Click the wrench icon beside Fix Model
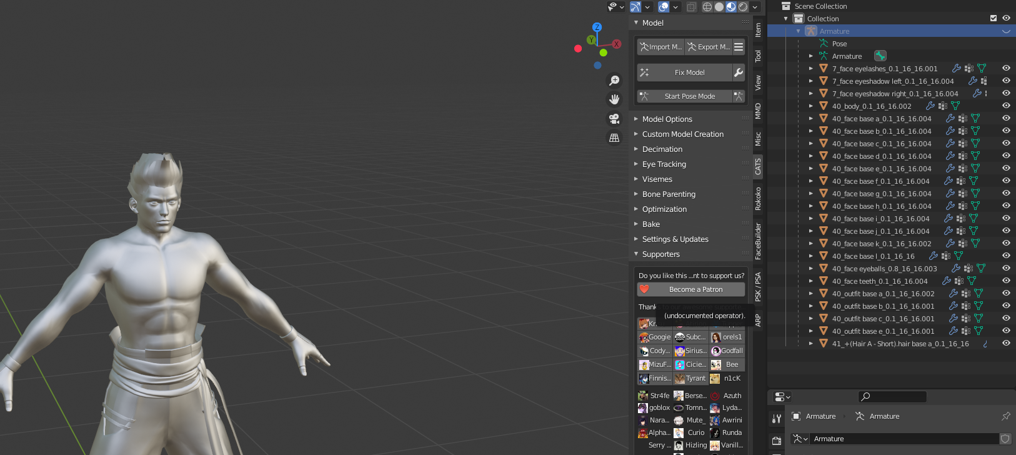Viewport: 1016px width, 455px height. [739, 72]
